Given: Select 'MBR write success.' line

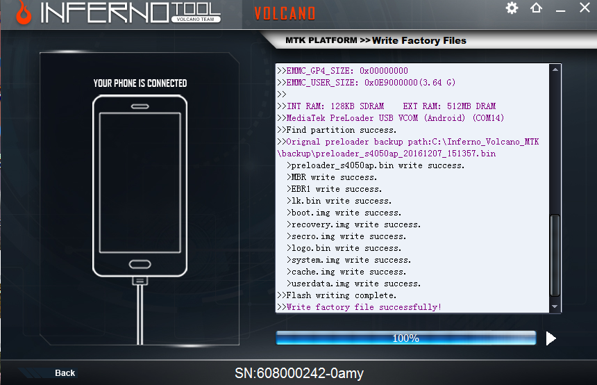Looking at the screenshot, I should 332,177.
